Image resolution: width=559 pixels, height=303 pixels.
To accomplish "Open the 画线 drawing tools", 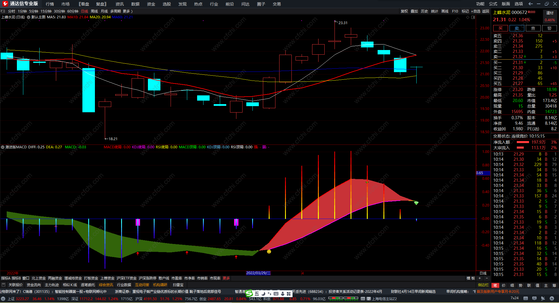I will click(445, 11).
